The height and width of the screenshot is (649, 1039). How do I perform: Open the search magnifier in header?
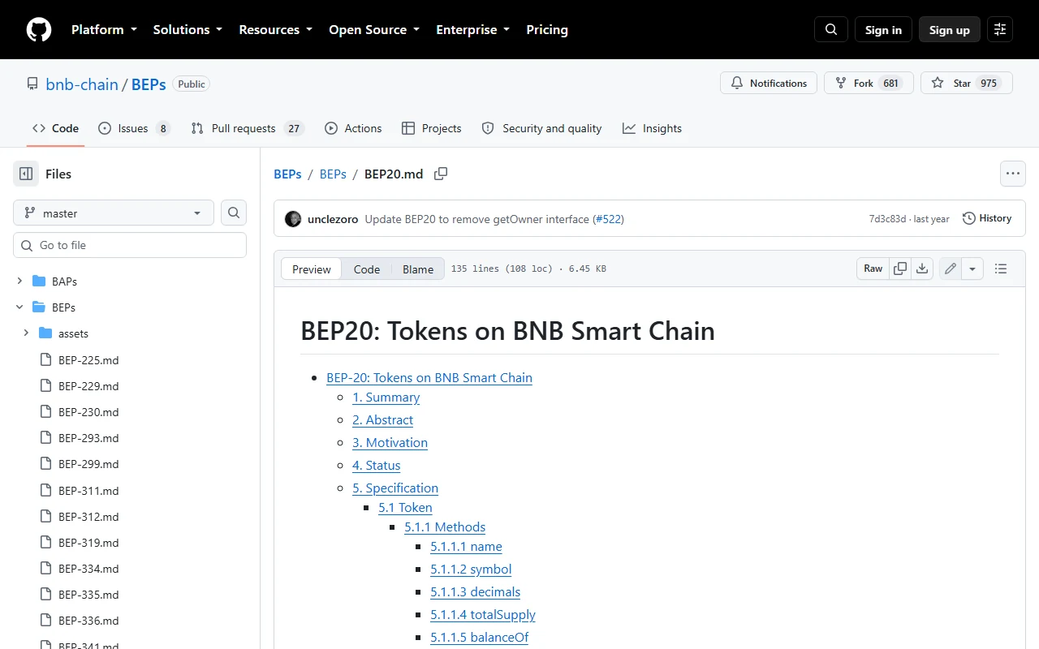pyautogui.click(x=831, y=30)
